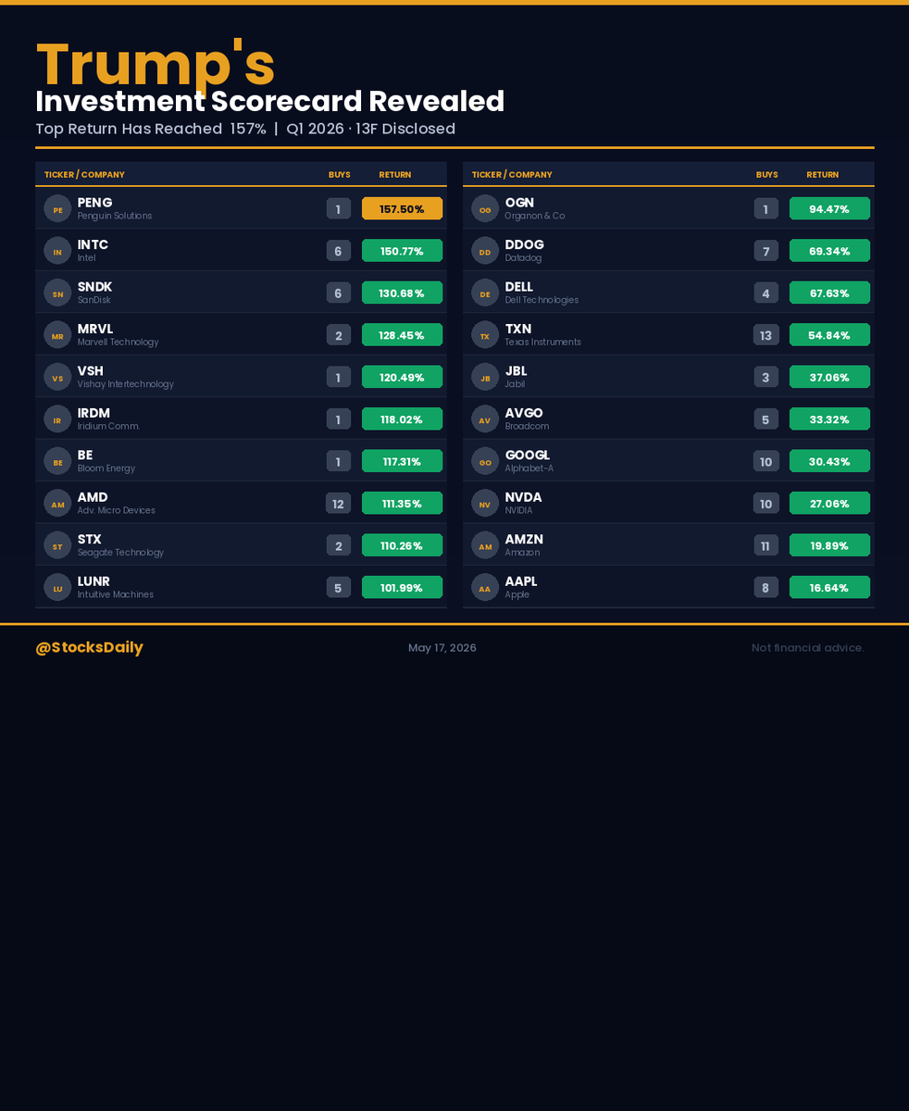Click the AM avatar icon for Amazon
Image resolution: width=909 pixels, height=1111 pixels.
point(485,545)
